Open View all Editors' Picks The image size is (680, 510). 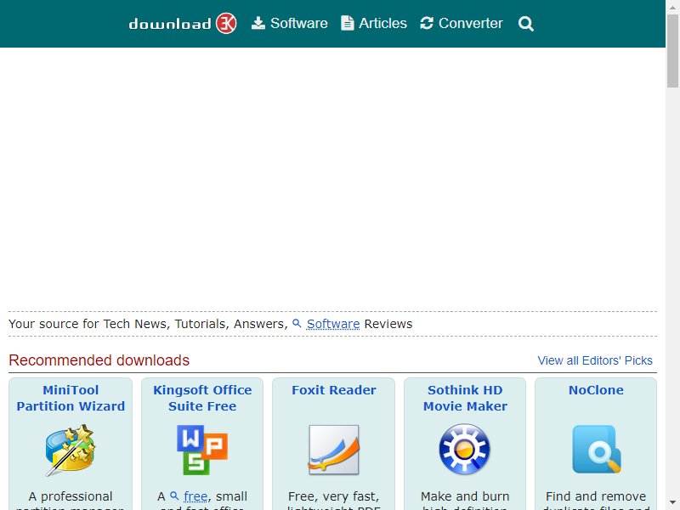(595, 360)
